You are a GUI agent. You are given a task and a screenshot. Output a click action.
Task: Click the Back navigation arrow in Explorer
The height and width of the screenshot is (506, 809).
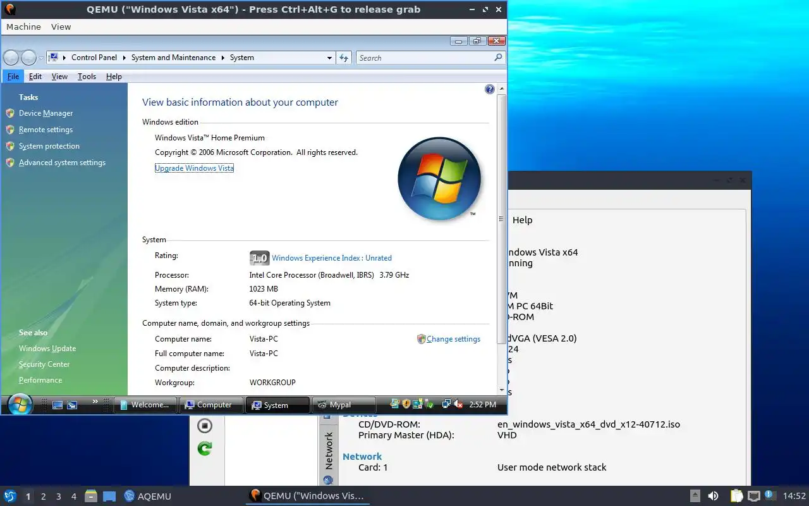click(x=11, y=58)
